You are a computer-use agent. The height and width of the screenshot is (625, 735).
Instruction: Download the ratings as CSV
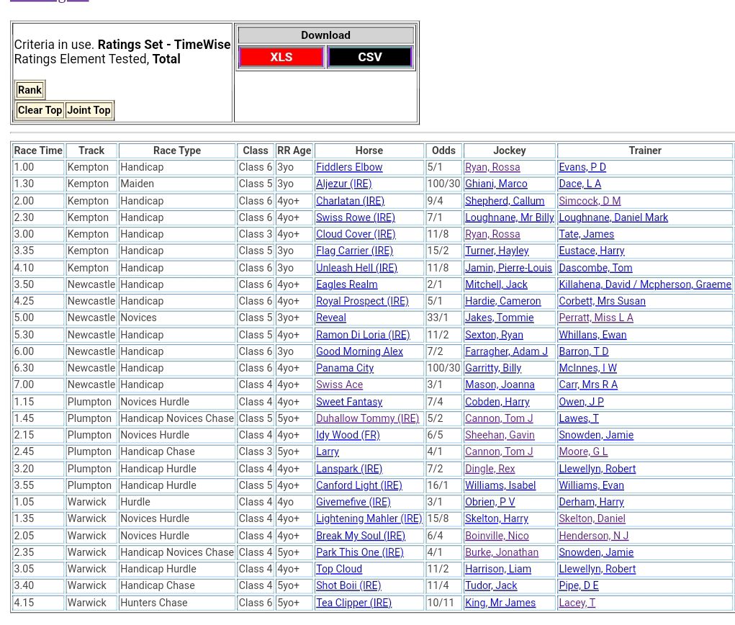point(369,58)
